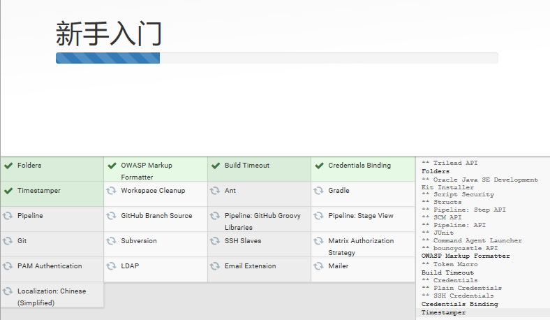The image size is (550, 320).
Task: Click the checkmark next to OWASP Markup Formatter
Action: point(112,166)
